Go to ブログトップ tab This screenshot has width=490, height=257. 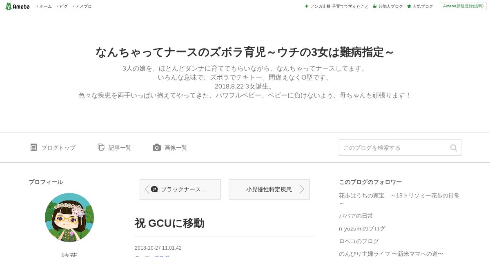(x=58, y=148)
